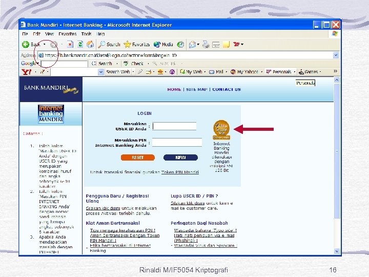Open the View menu
Screen dimensions: 369x277
(x=49, y=34)
